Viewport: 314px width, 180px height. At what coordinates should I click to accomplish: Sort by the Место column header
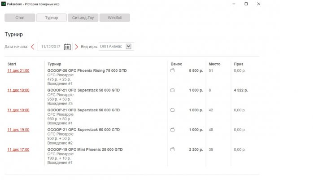click(x=214, y=64)
